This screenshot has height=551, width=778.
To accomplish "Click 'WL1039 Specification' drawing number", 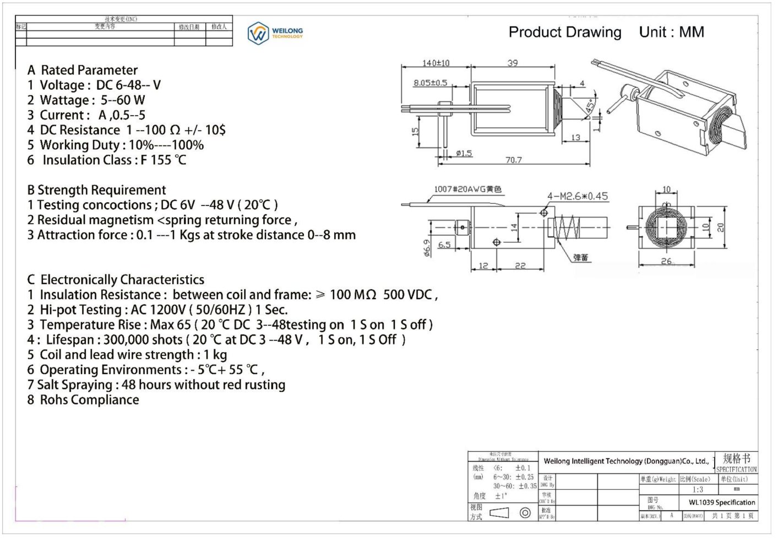I will tap(722, 503).
